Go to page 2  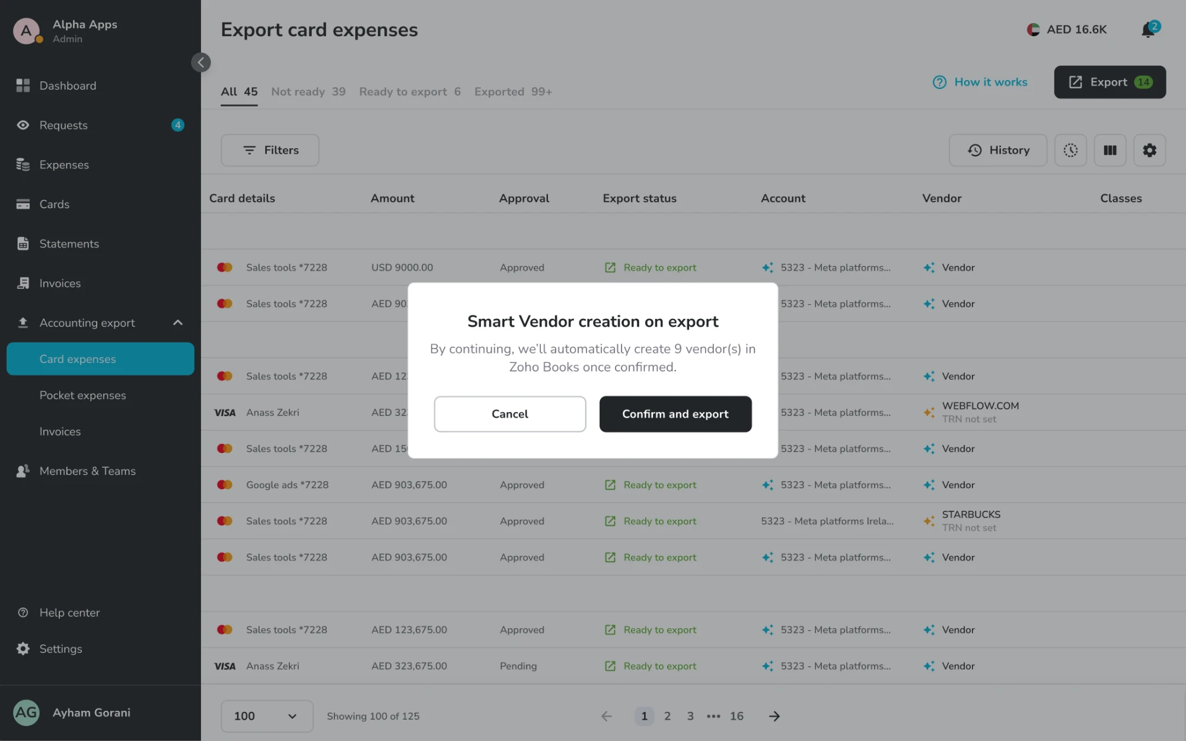click(x=667, y=716)
